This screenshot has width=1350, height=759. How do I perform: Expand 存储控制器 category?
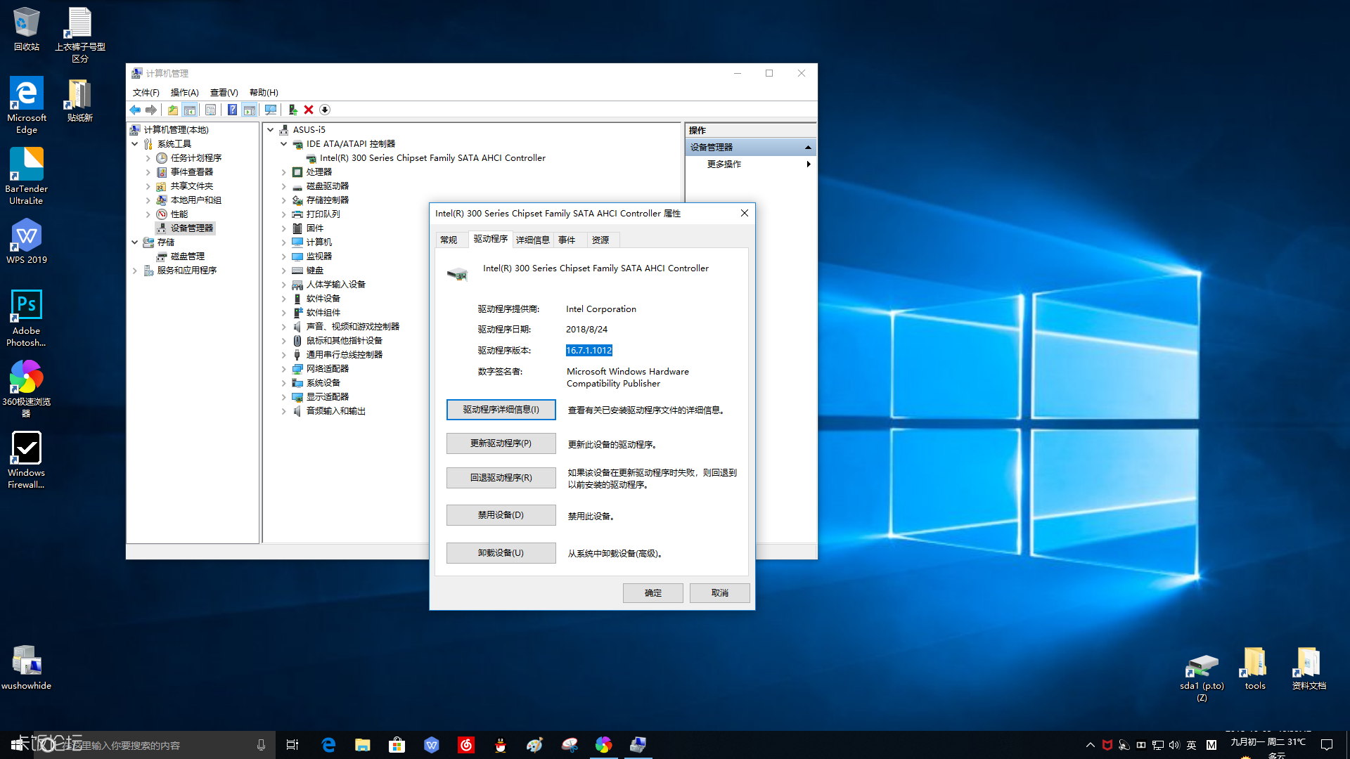283,200
